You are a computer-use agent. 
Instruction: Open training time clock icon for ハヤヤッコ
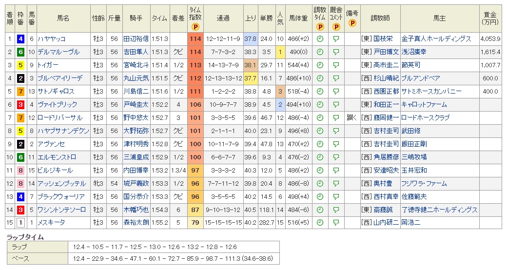click(x=320, y=39)
